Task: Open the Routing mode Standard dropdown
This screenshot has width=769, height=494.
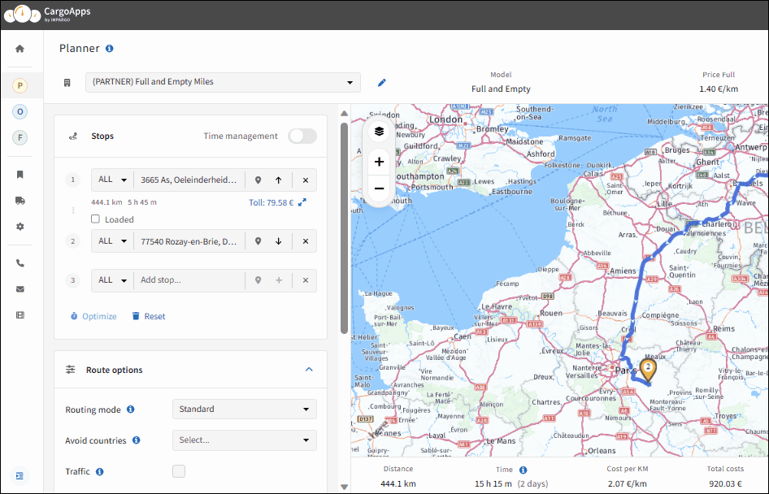Action: coord(244,409)
